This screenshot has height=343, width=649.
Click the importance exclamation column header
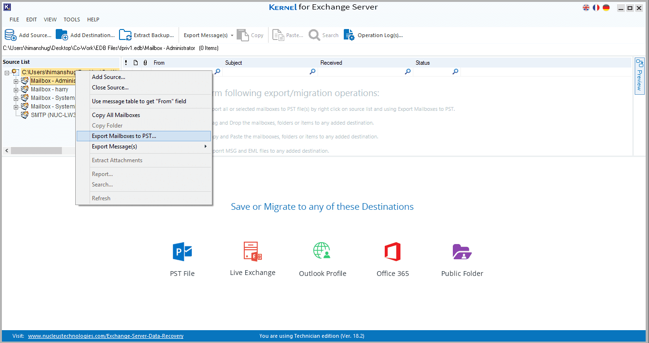(126, 63)
